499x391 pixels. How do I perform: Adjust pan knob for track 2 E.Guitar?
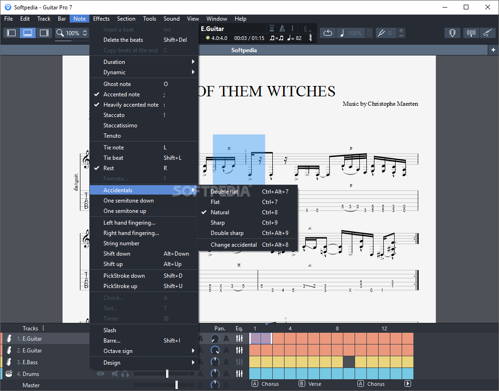pos(215,350)
